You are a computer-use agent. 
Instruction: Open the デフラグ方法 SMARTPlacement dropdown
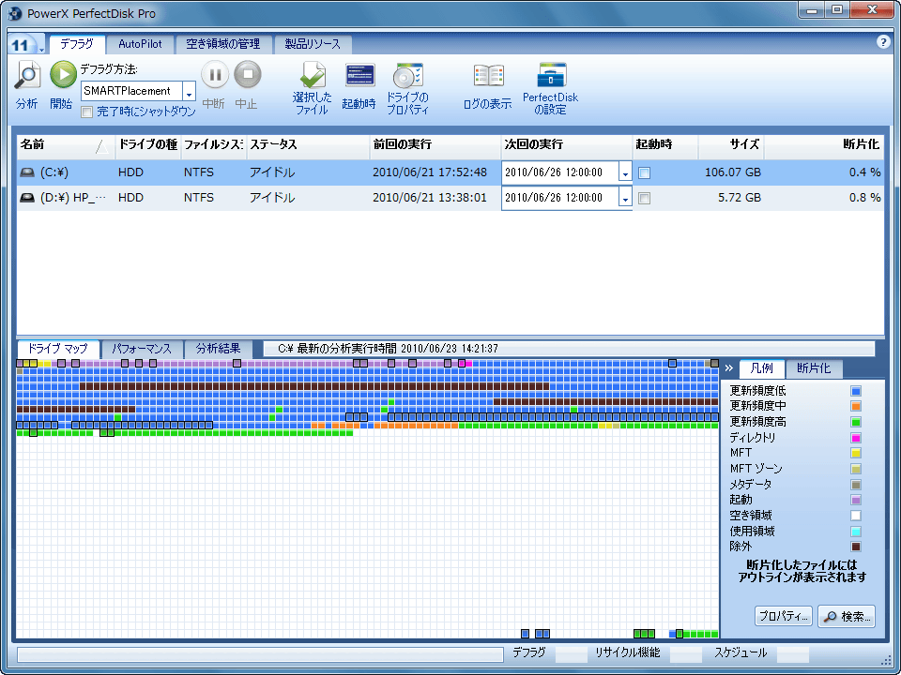click(189, 91)
